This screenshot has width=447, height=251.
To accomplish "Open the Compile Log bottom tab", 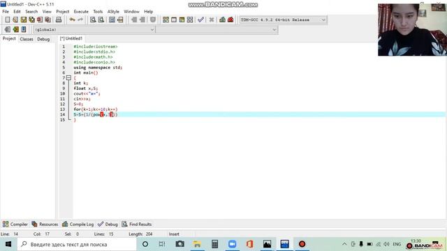I will (x=78, y=225).
